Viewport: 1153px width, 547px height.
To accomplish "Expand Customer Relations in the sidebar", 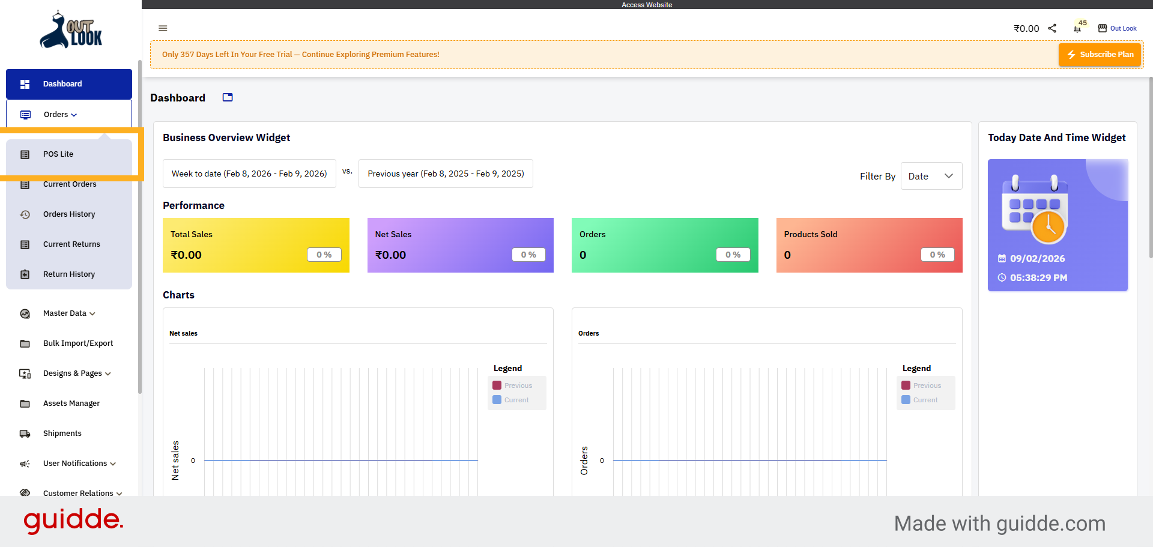I will pos(77,493).
